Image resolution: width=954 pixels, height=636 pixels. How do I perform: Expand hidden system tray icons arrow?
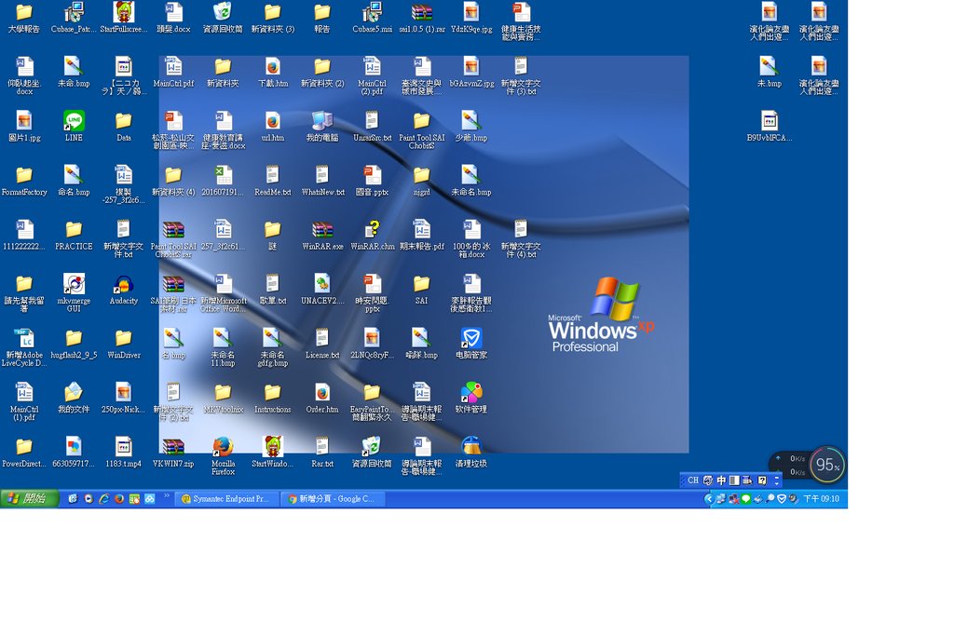click(708, 498)
